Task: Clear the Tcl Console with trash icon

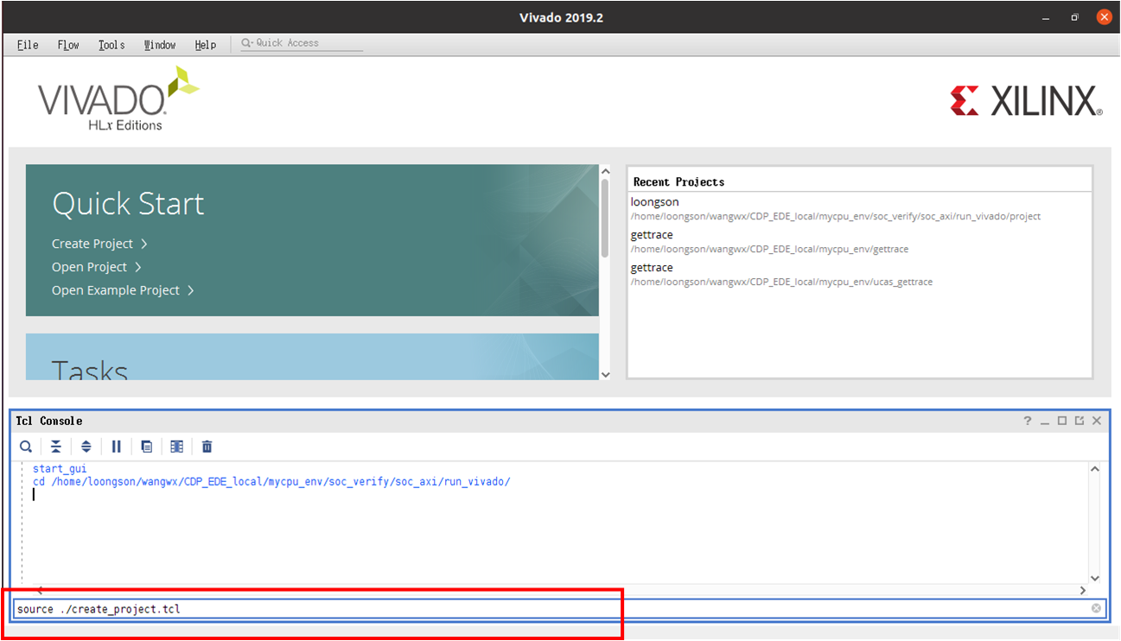Action: coord(207,447)
